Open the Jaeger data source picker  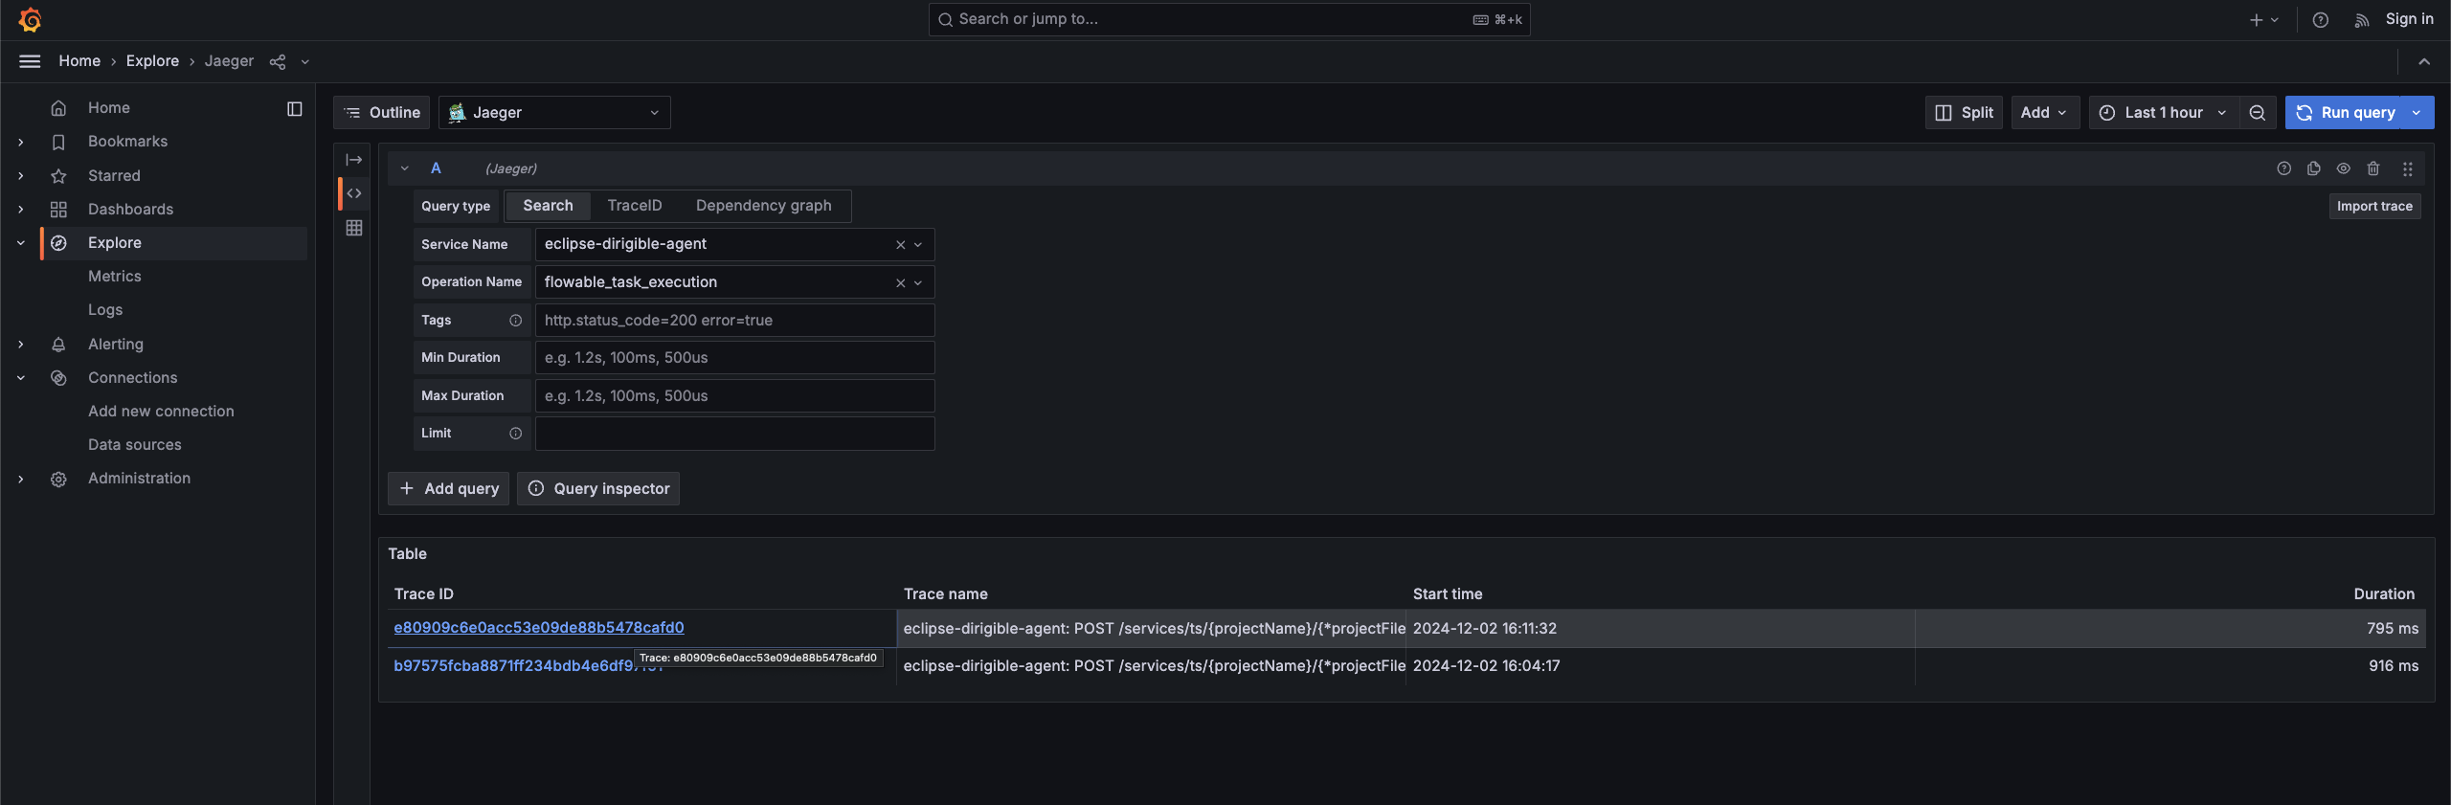[x=554, y=113]
